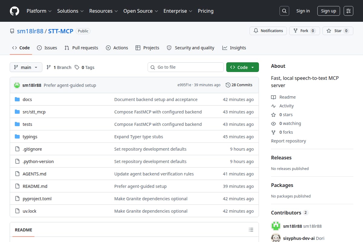Screen dimensions: 363x242
Task: Open 'Expand Typer type stubs' commit message
Action: 139,137
